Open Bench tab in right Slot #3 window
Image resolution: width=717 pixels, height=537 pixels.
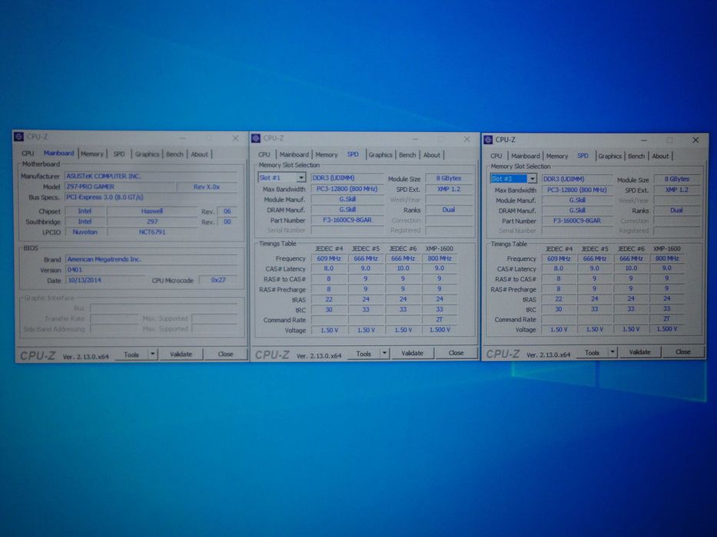(x=636, y=156)
